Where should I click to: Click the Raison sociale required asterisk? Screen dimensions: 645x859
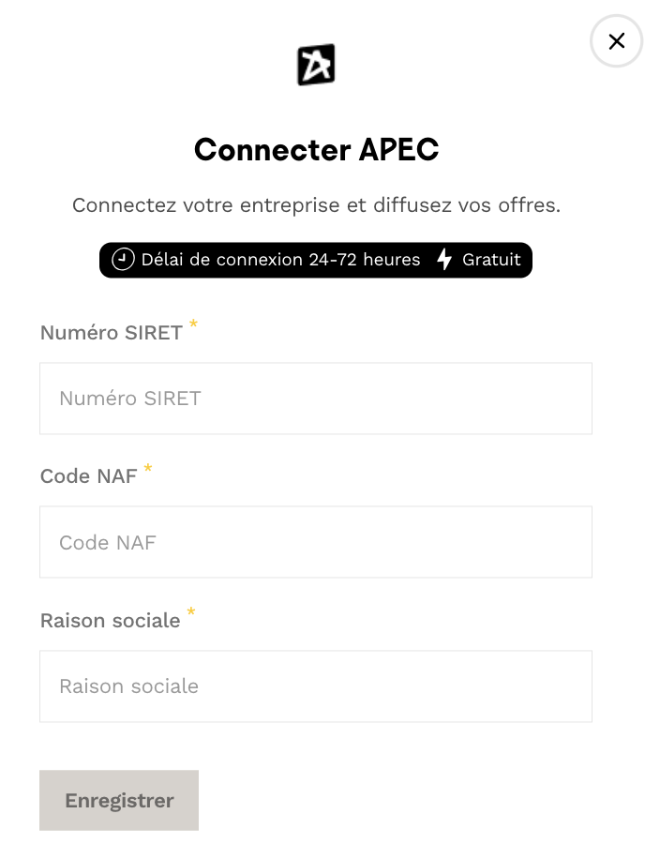pyautogui.click(x=191, y=612)
